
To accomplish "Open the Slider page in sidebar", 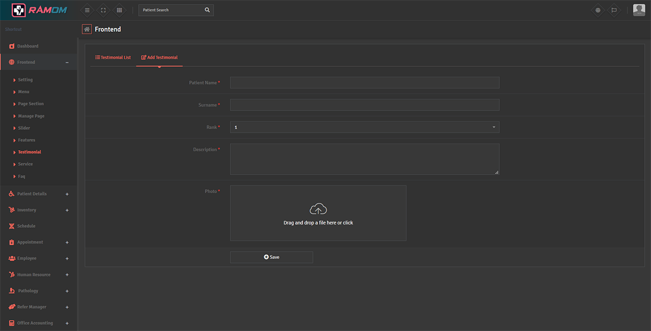I will pyautogui.click(x=24, y=128).
